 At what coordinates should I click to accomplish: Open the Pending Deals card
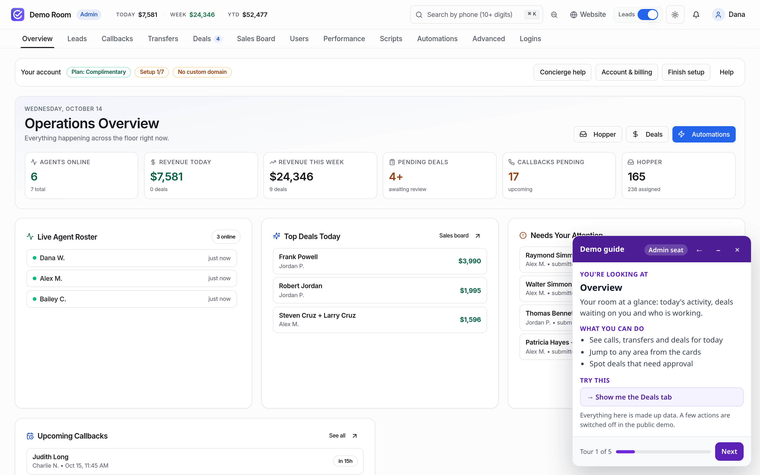[439, 175]
